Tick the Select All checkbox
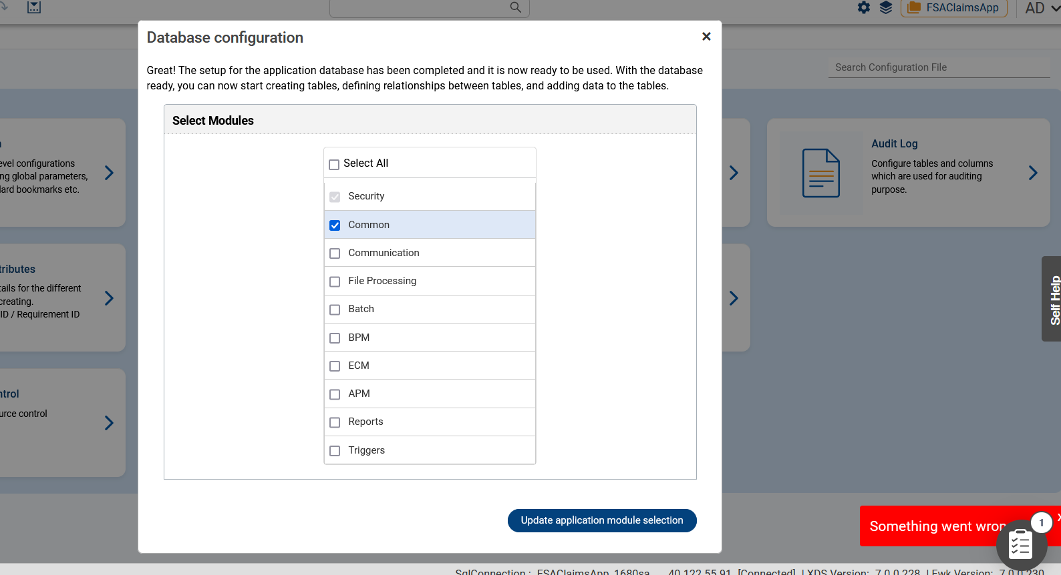This screenshot has width=1061, height=575. 334,164
